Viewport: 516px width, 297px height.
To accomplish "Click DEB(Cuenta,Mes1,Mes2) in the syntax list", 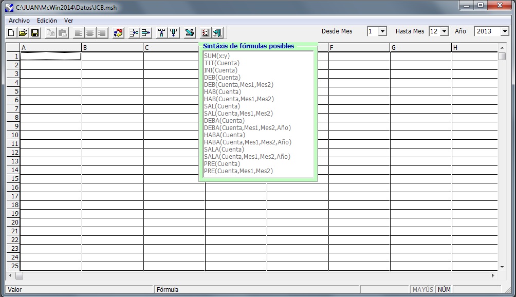I will click(238, 85).
